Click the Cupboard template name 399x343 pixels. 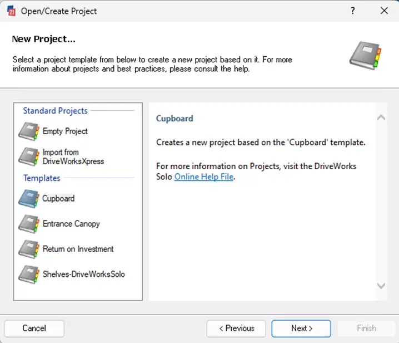click(x=58, y=198)
